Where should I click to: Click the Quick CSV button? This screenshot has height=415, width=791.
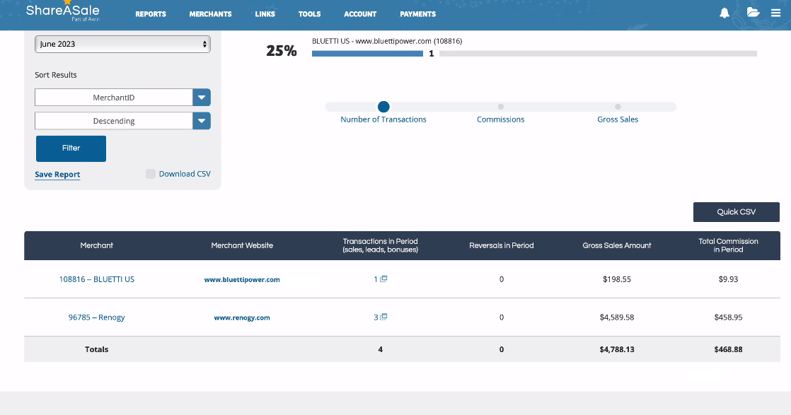tap(736, 212)
